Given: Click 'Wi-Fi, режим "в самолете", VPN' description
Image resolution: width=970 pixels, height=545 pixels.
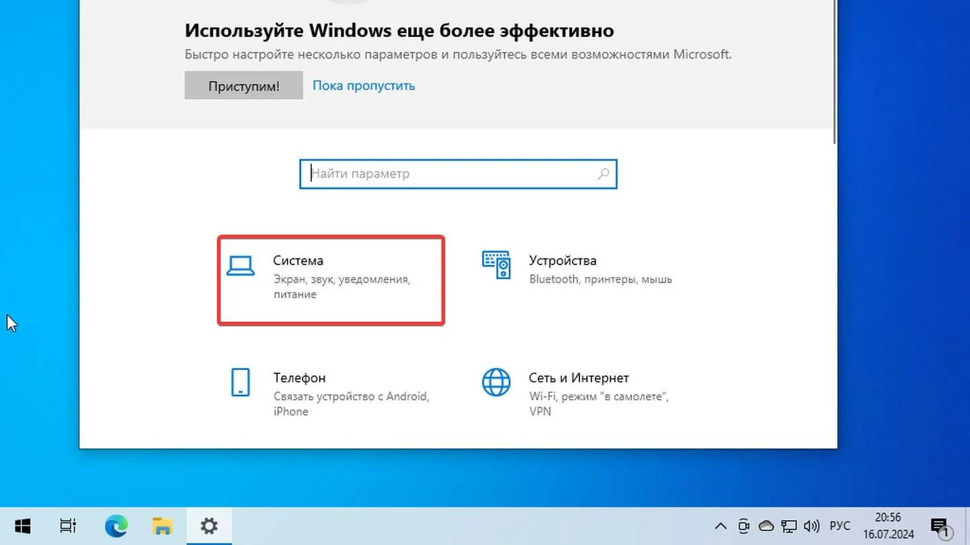Looking at the screenshot, I should pos(598,404).
